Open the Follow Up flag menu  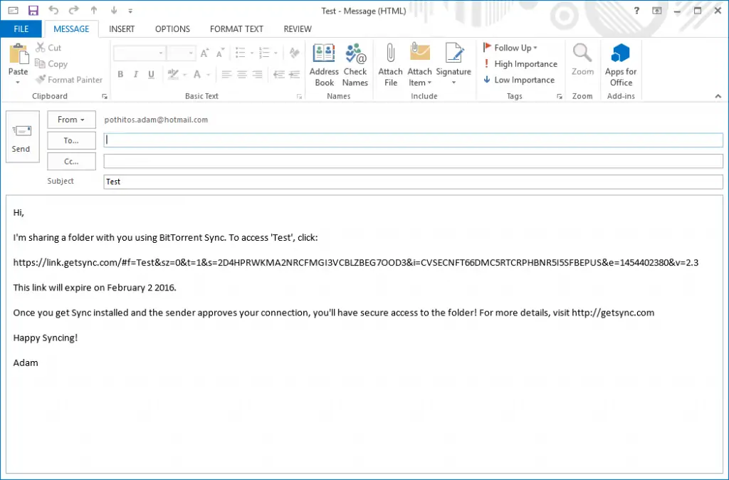click(x=510, y=48)
